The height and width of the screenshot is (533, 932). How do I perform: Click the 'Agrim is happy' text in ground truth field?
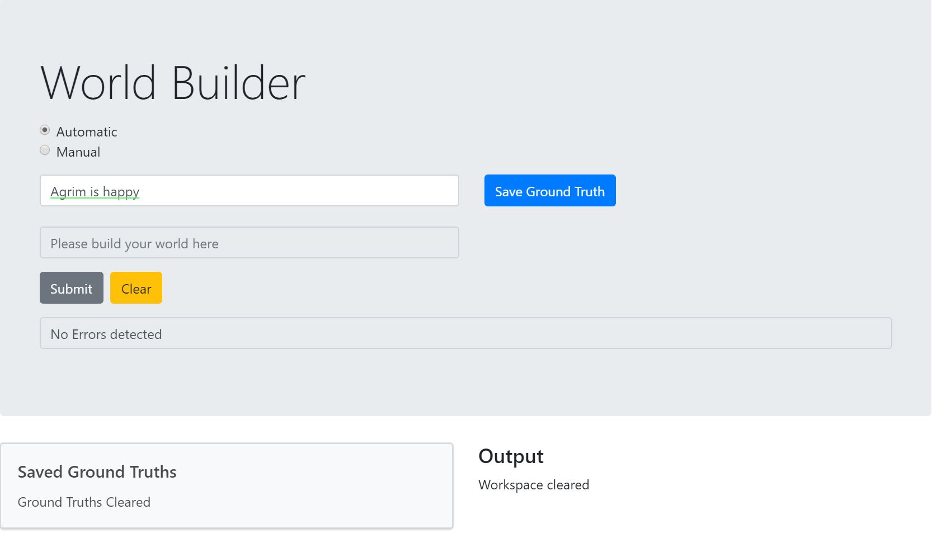click(95, 192)
